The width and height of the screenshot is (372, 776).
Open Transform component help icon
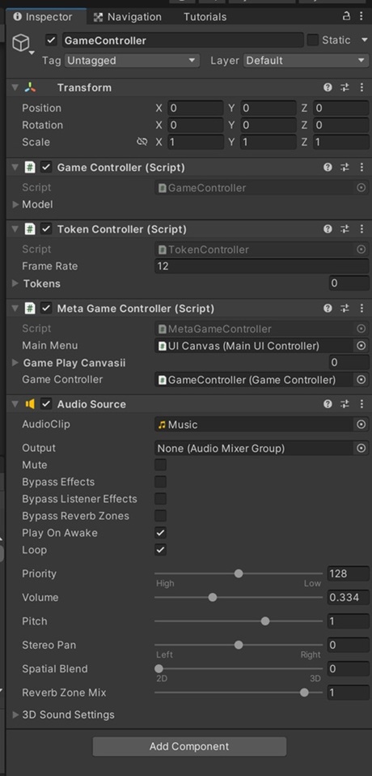click(x=328, y=87)
